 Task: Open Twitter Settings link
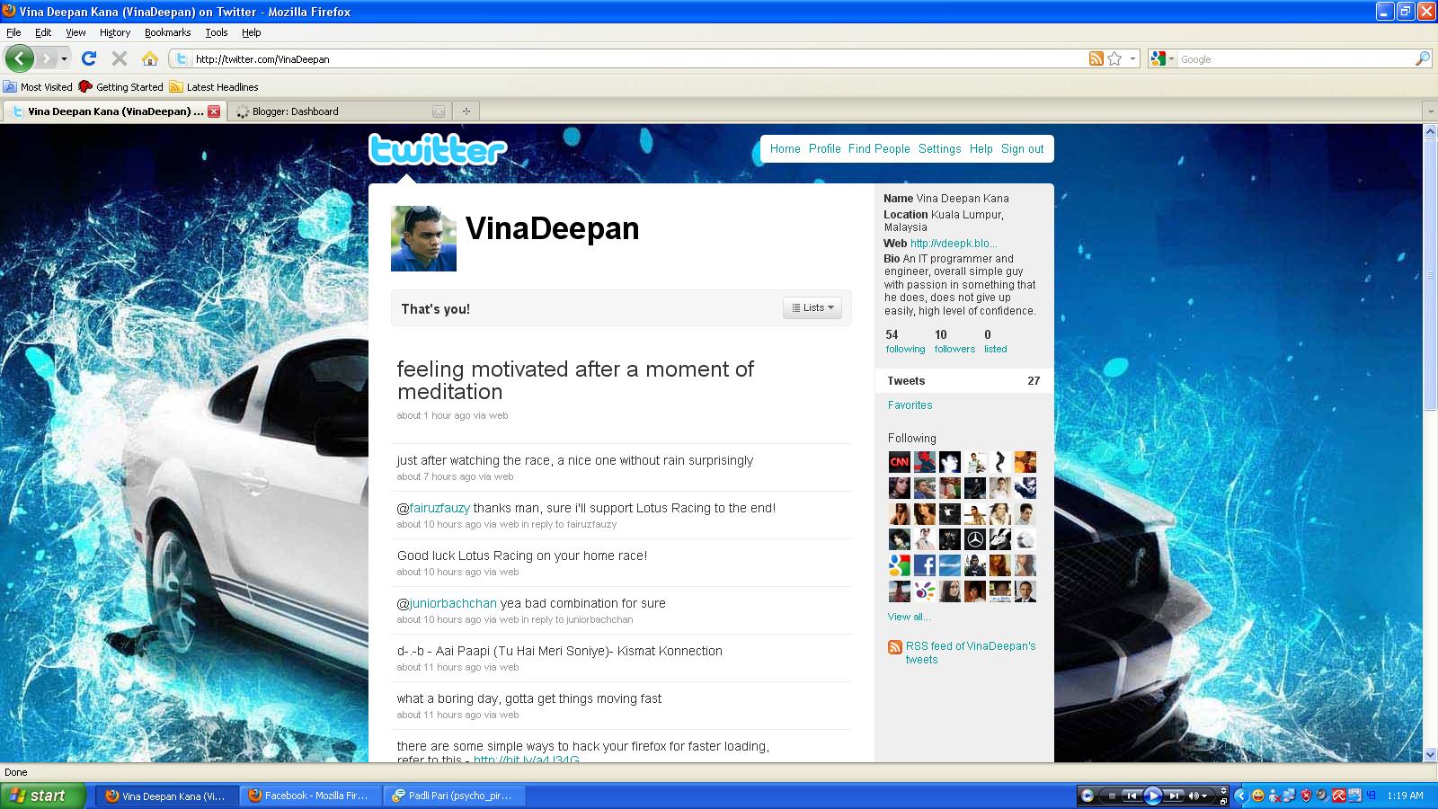(939, 149)
